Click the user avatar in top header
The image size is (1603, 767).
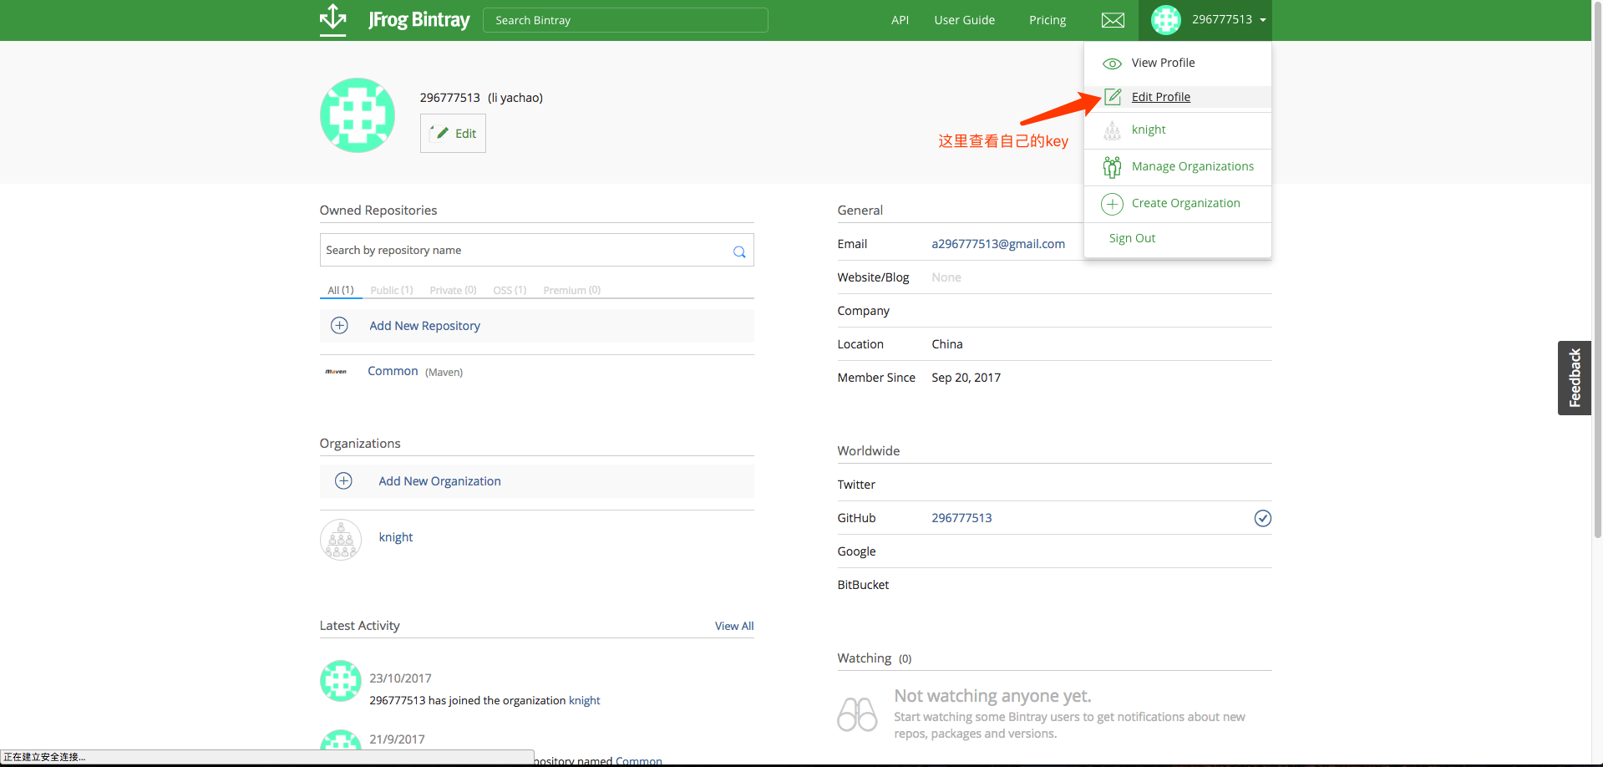pos(1165,19)
